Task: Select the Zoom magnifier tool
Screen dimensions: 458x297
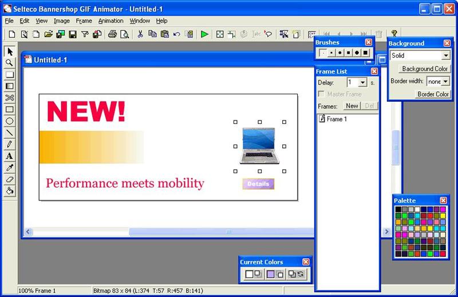Action: pyautogui.click(x=10, y=63)
